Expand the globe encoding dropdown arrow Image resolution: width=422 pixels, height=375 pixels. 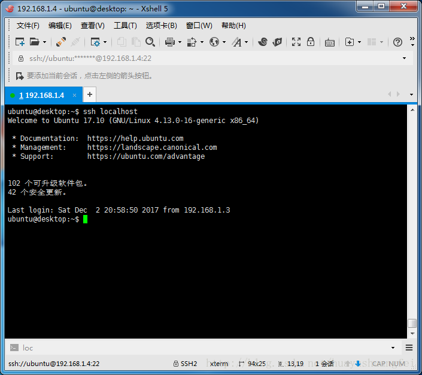coord(224,42)
